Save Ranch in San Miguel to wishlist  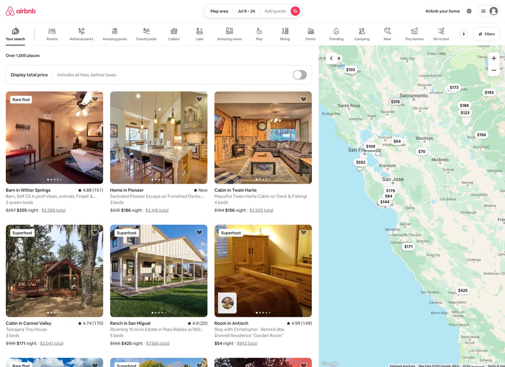click(199, 233)
